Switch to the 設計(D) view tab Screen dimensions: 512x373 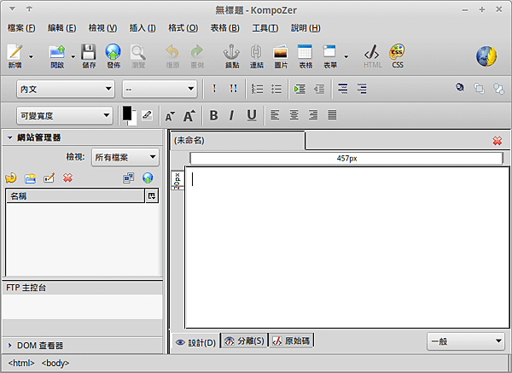pyautogui.click(x=195, y=342)
